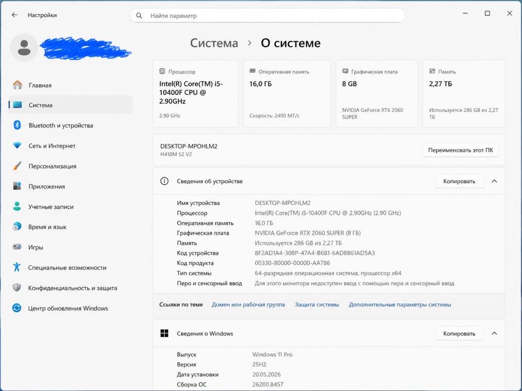Click the Графическая плата display icon
Image resolution: width=522 pixels, height=391 pixels.
click(x=345, y=71)
